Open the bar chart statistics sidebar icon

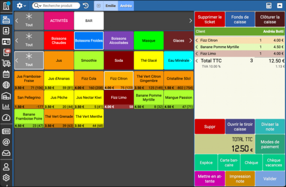(6, 106)
